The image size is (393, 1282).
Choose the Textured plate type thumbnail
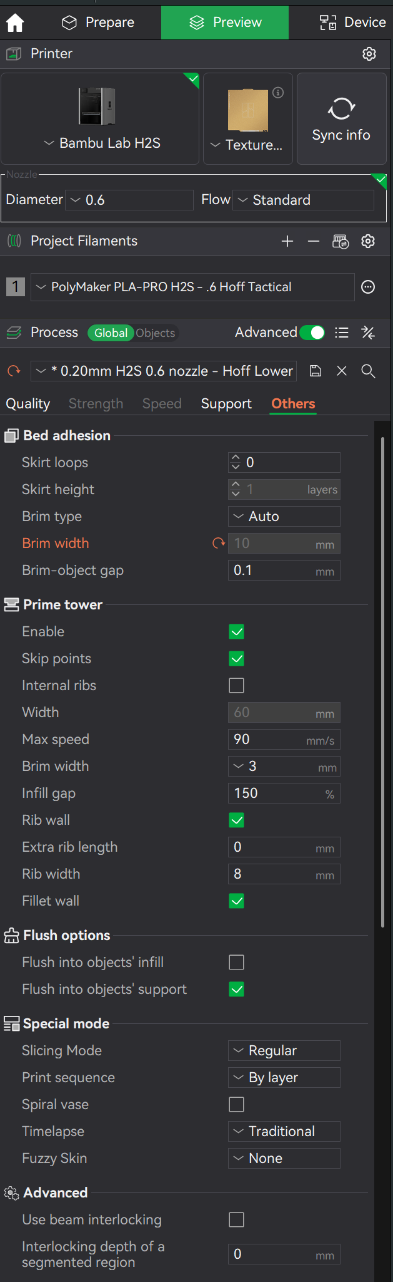[248, 110]
